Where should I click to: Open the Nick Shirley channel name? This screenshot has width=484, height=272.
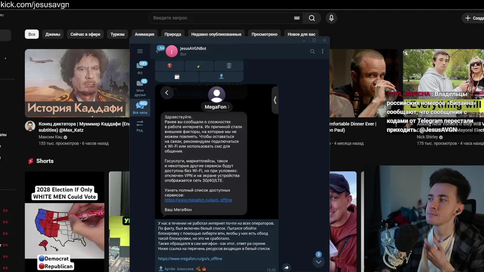(x=427, y=137)
